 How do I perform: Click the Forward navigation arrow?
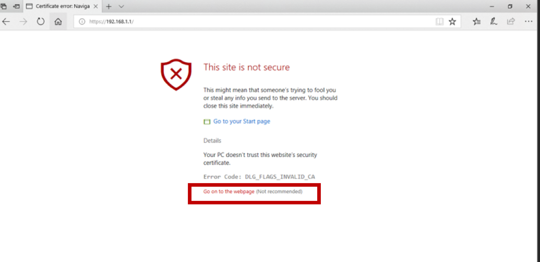click(23, 22)
